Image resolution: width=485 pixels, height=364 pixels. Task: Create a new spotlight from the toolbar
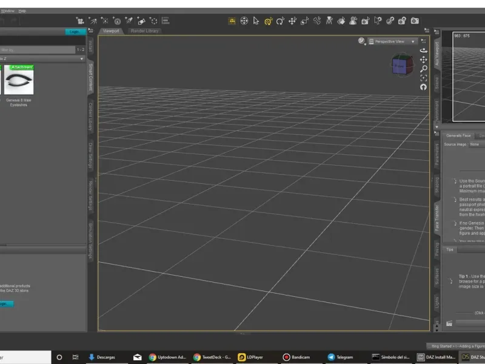point(129,21)
